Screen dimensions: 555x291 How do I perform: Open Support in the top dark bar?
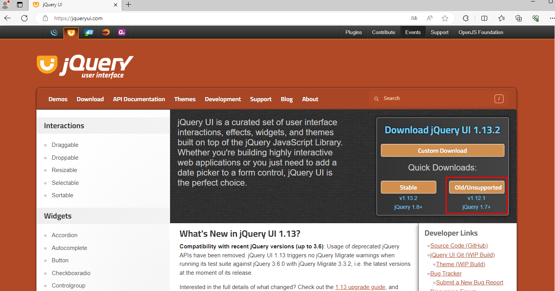pos(440,33)
